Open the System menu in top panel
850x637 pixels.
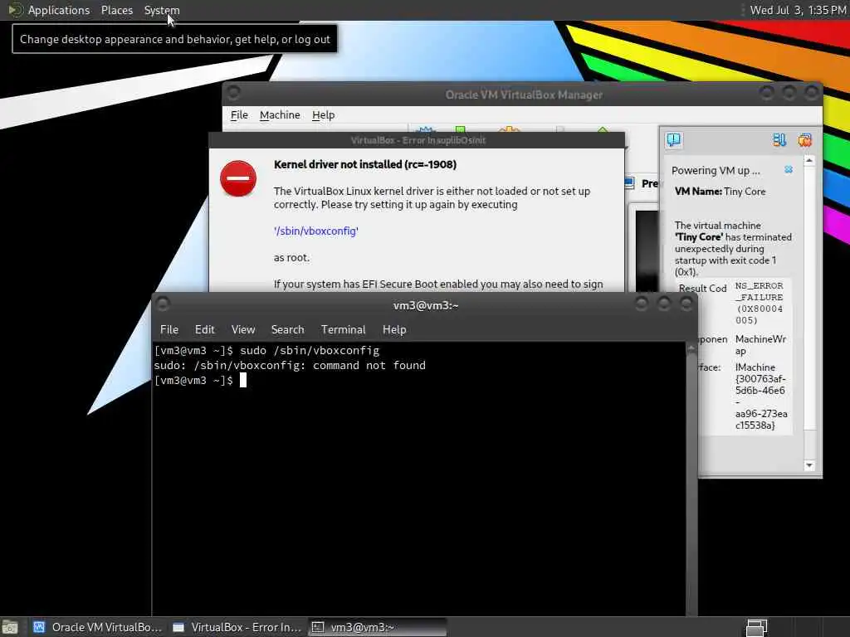tap(162, 10)
